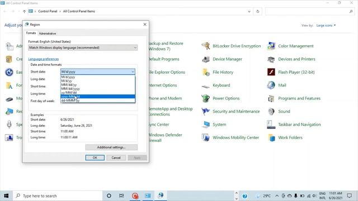Open Sound speaker icon
The image size is (358, 201).
[x=271, y=112]
